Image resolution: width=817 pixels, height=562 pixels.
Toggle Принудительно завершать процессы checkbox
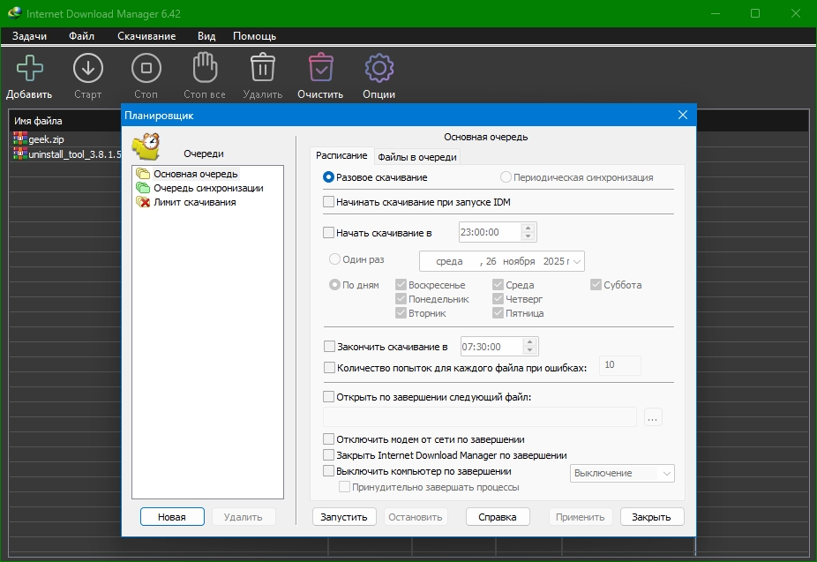click(x=344, y=487)
